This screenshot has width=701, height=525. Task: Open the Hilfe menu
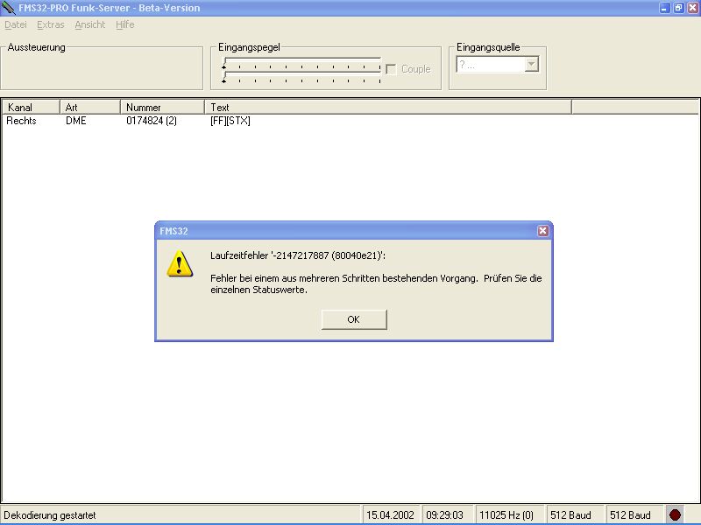(124, 24)
